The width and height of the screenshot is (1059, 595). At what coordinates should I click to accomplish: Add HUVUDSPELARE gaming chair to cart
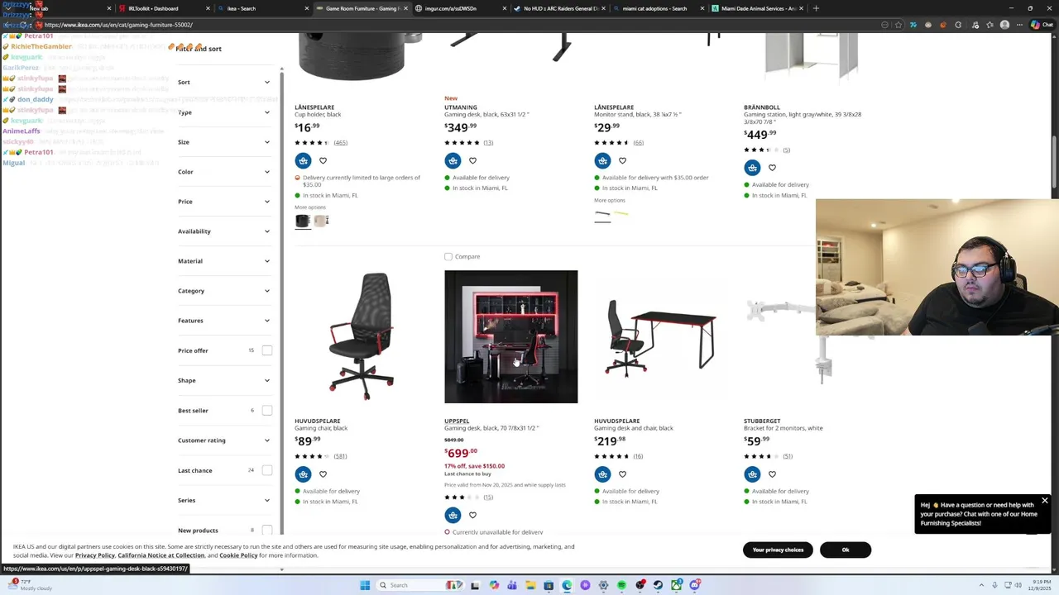click(x=303, y=474)
